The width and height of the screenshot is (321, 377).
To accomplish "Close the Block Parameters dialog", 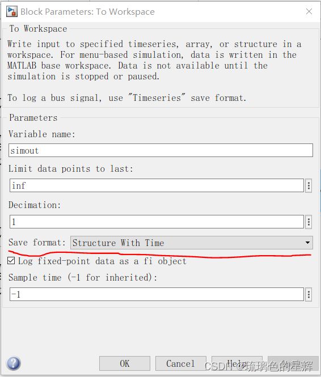I will 309,11.
